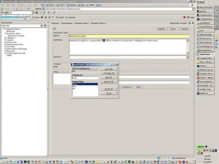The height and width of the screenshot is (164, 219).
Task: Click the Google toolbar search icon
Action: click(37, 13)
